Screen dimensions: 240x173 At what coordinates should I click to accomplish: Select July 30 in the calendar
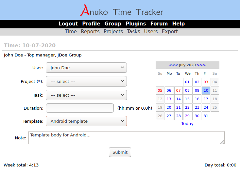click(x=197, y=116)
